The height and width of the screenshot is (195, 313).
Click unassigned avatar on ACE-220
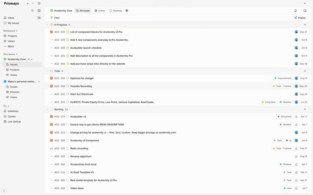coord(296,188)
